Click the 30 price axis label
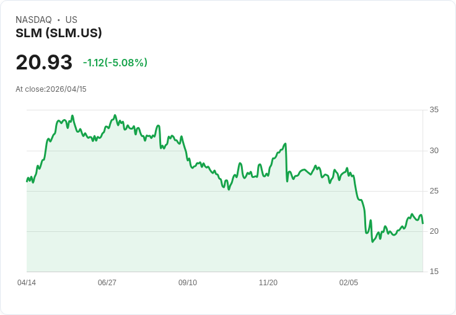Screen dimensions: 456x315 coord(434,151)
